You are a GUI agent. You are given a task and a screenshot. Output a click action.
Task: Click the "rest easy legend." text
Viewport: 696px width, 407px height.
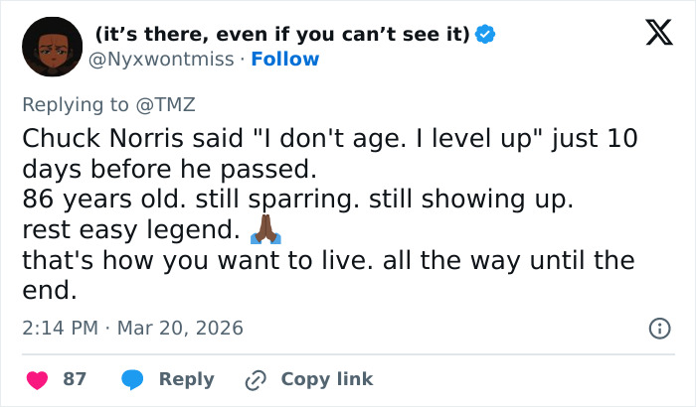pyautogui.click(x=131, y=231)
